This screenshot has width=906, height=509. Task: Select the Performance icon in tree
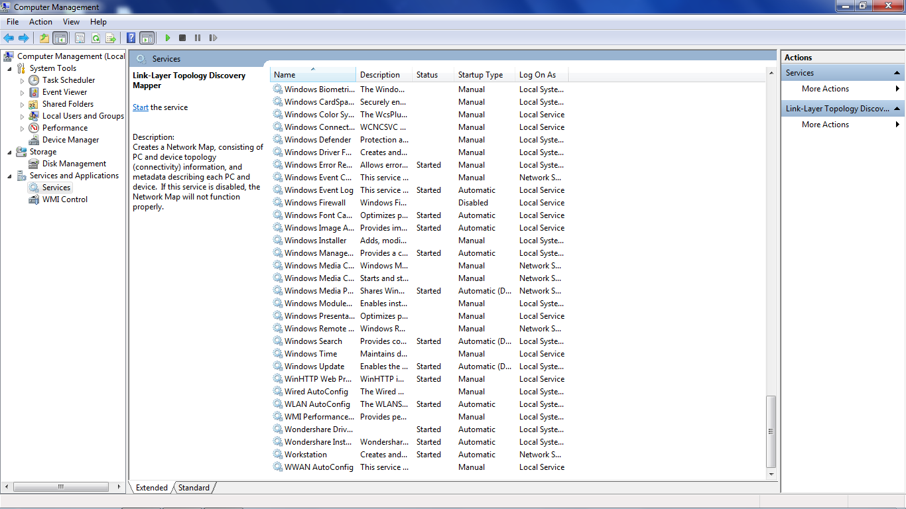[x=34, y=128]
